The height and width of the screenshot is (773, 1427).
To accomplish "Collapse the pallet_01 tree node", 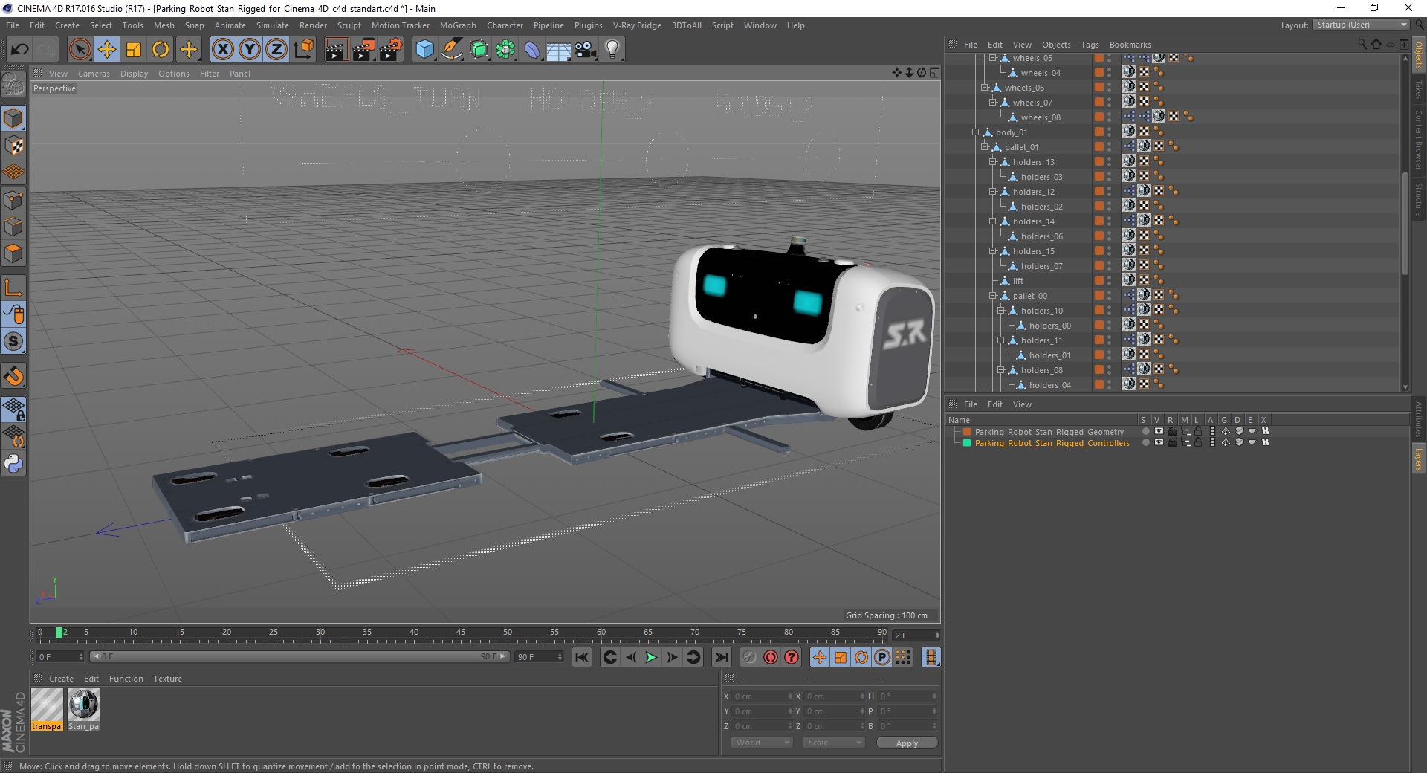I will coord(984,147).
